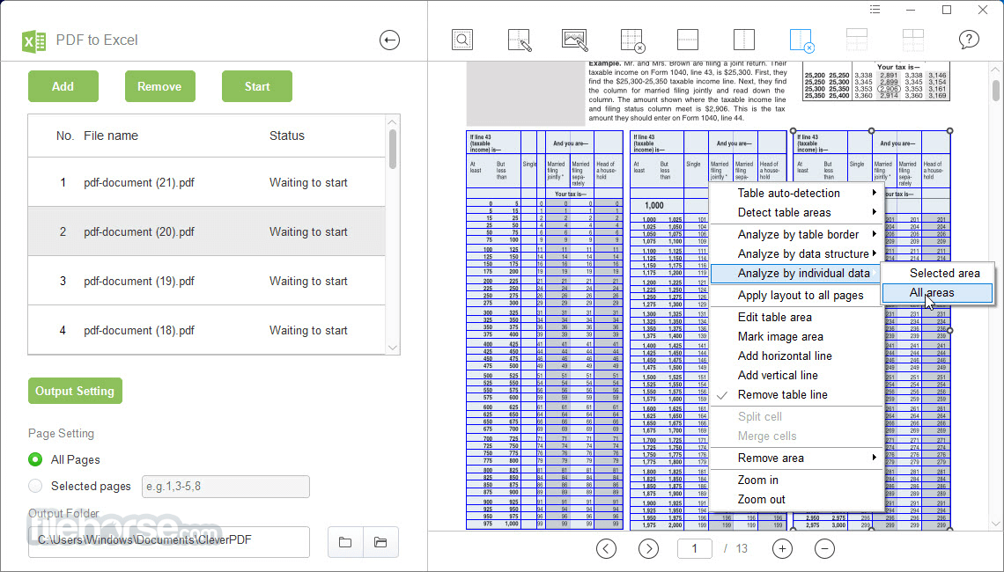Image resolution: width=1004 pixels, height=572 pixels.
Task: Click the file list vertical scrollbar
Action: click(x=393, y=149)
